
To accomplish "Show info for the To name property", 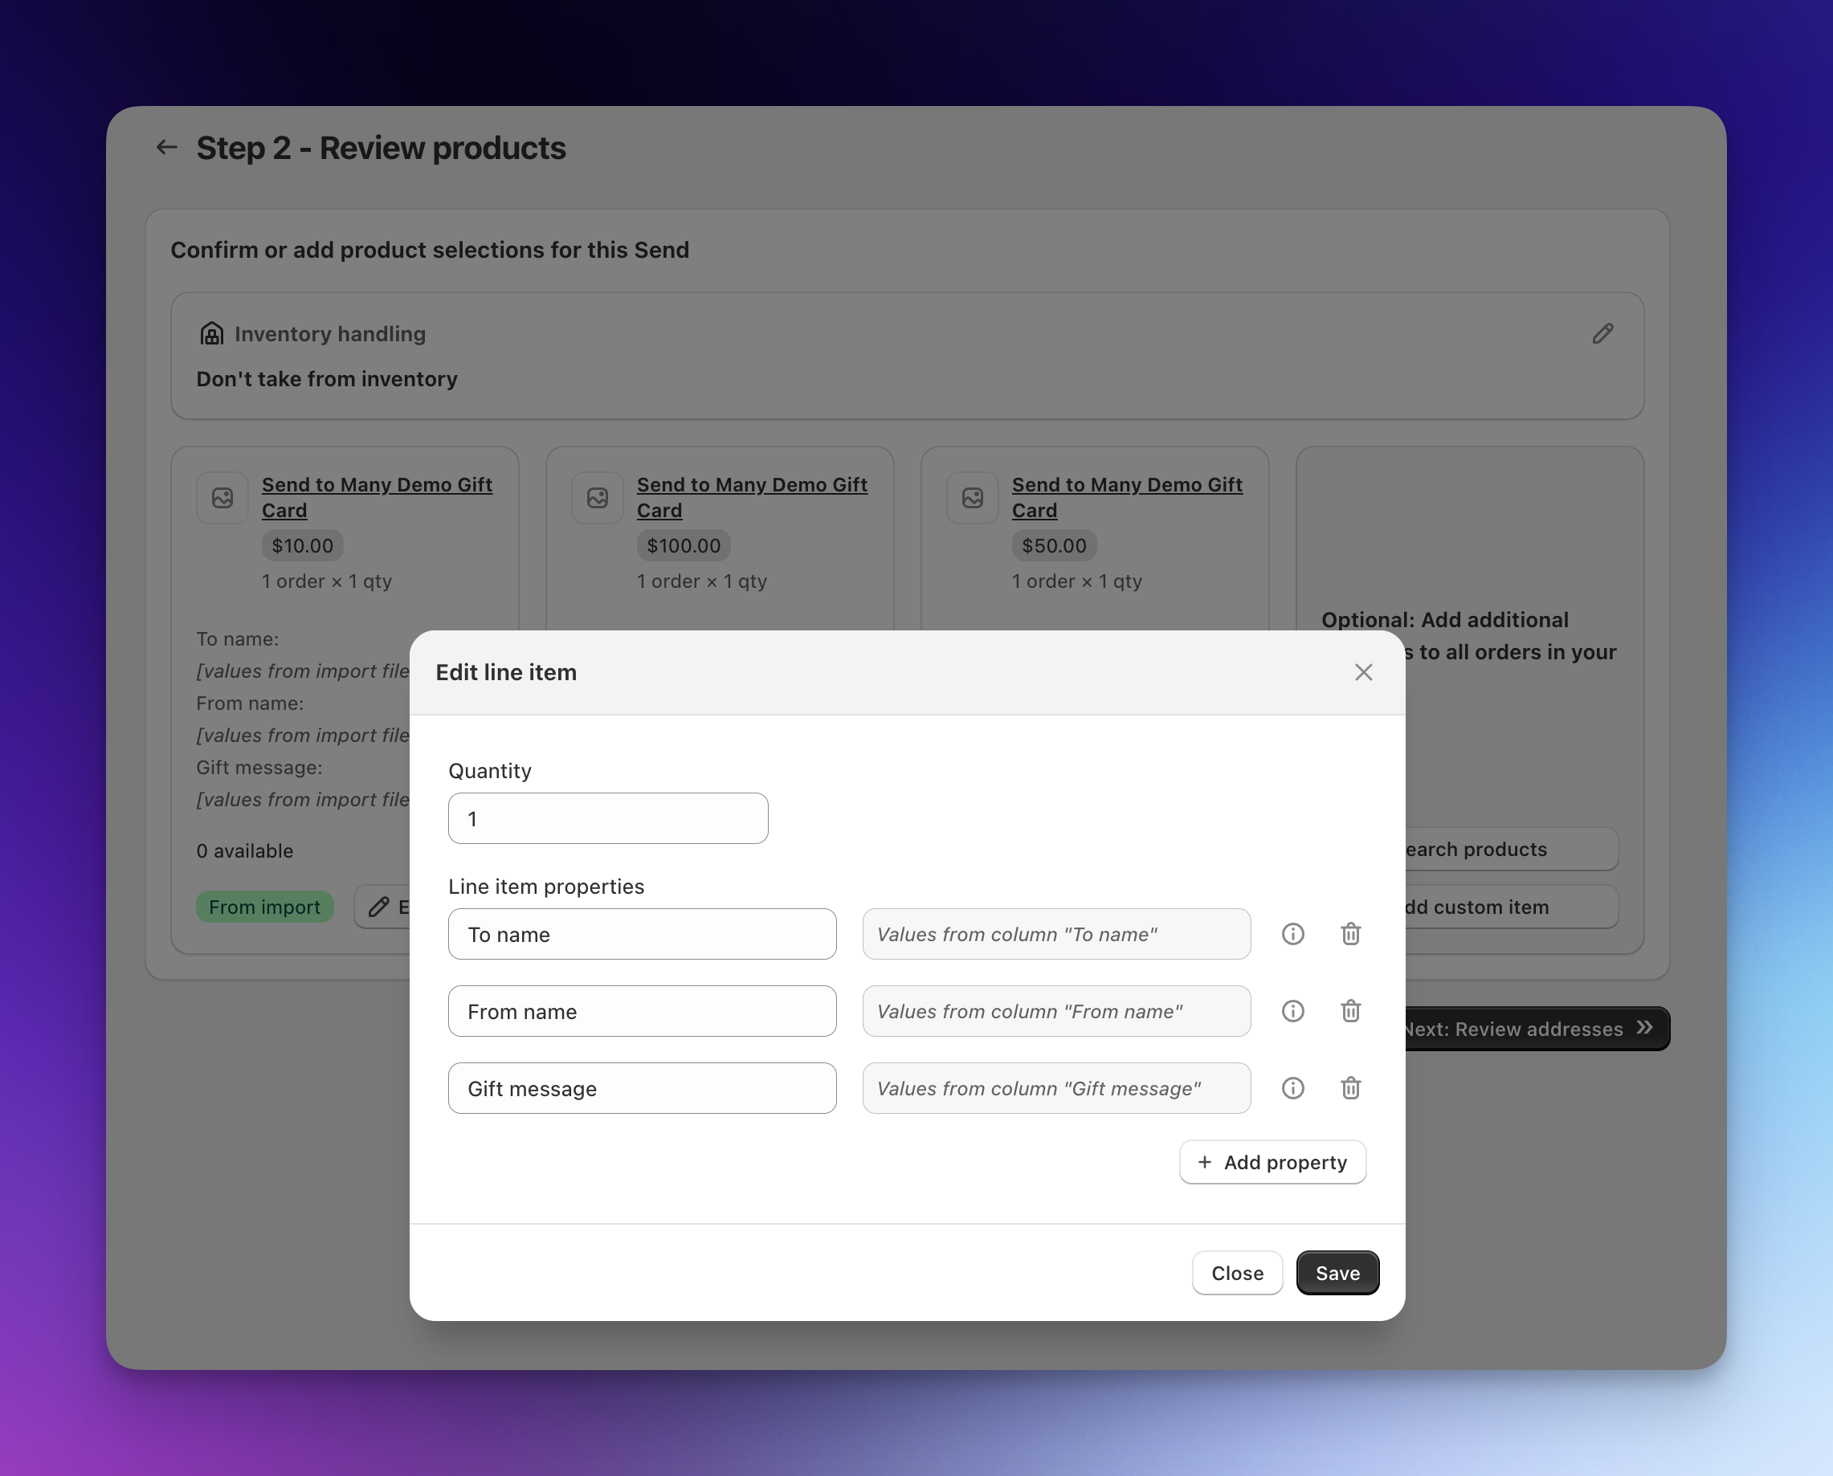I will click(x=1293, y=935).
